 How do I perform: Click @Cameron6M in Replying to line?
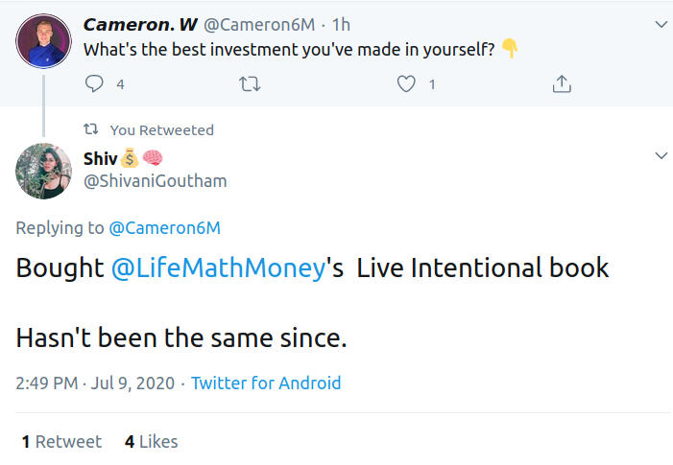click(x=164, y=228)
